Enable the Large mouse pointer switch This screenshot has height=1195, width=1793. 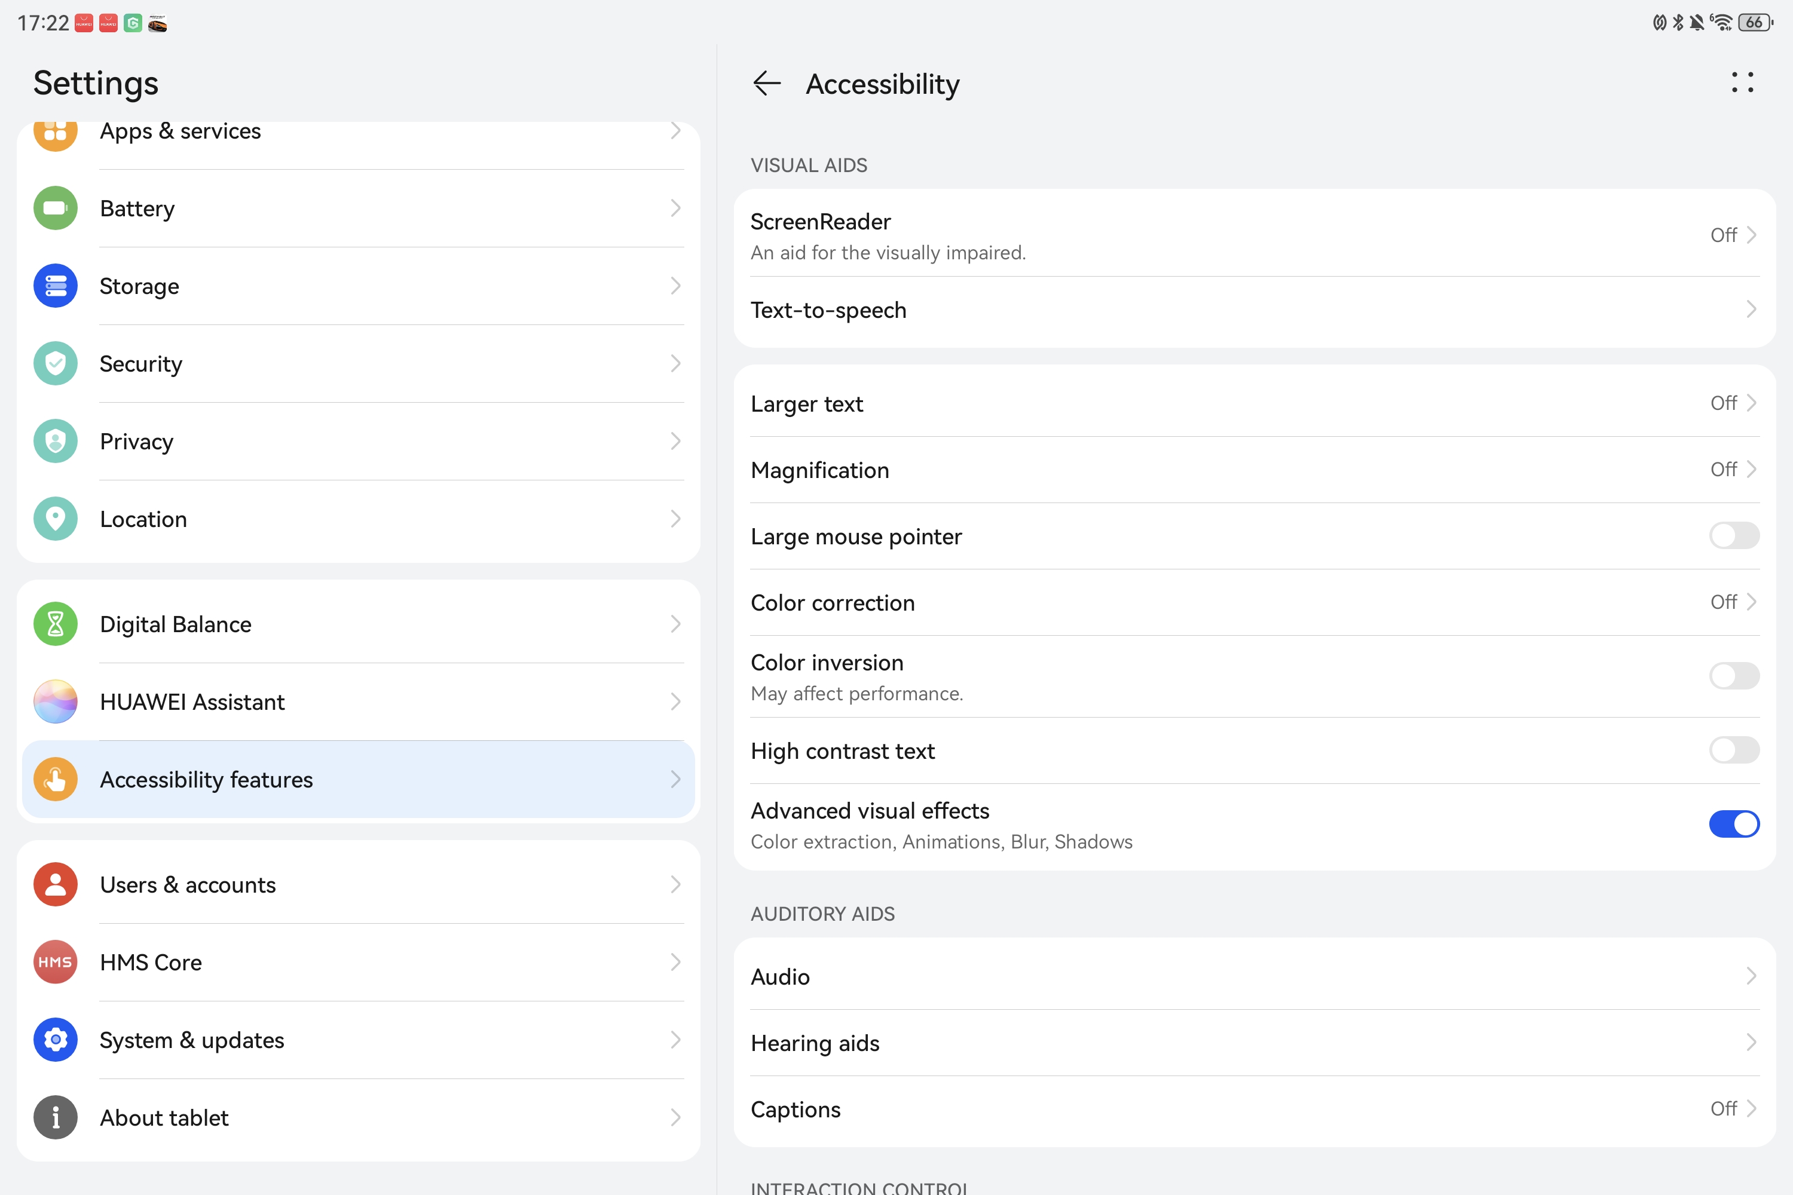[x=1734, y=536]
